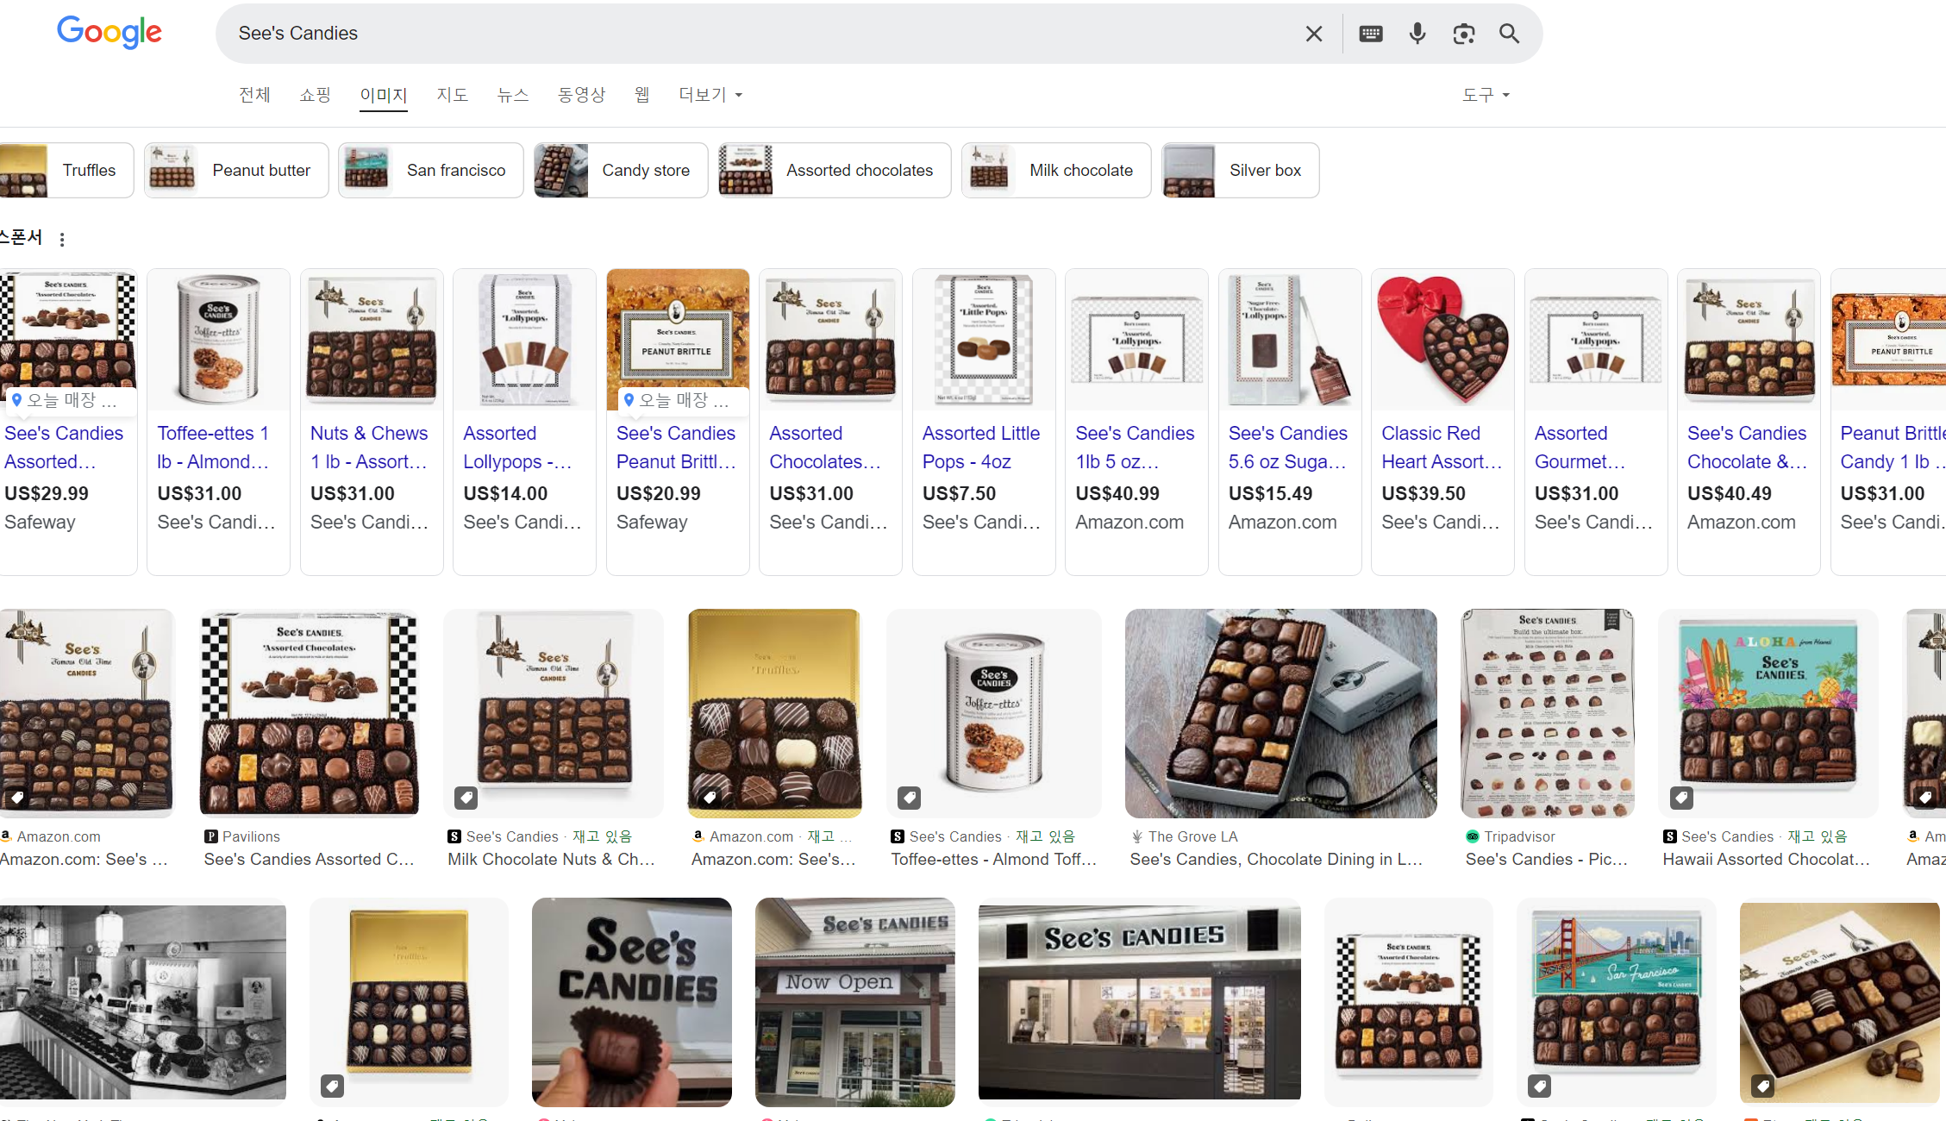Open the 도구 tools dropdown
This screenshot has height=1121, width=1946.
tap(1486, 95)
